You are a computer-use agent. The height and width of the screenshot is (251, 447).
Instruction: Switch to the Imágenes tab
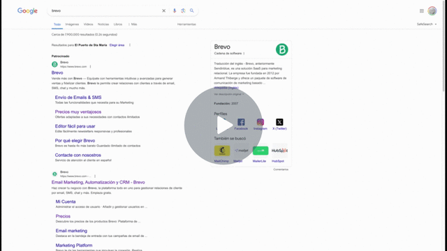pyautogui.click(x=72, y=24)
